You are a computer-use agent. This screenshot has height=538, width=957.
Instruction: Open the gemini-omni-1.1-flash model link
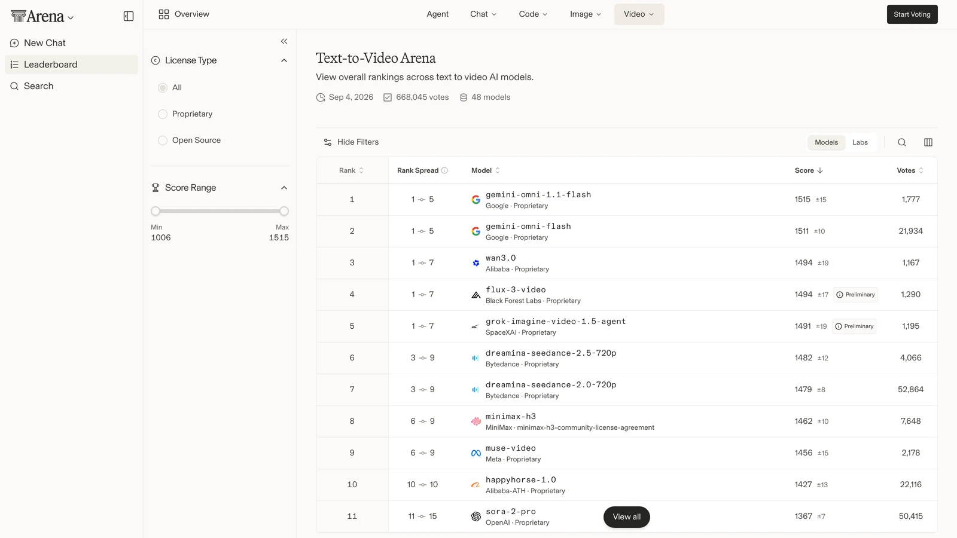(538, 195)
